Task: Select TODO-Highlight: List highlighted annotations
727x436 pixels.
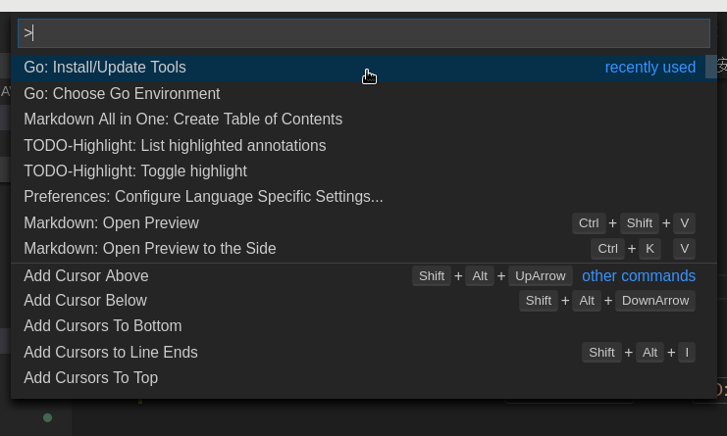Action: coord(358,145)
